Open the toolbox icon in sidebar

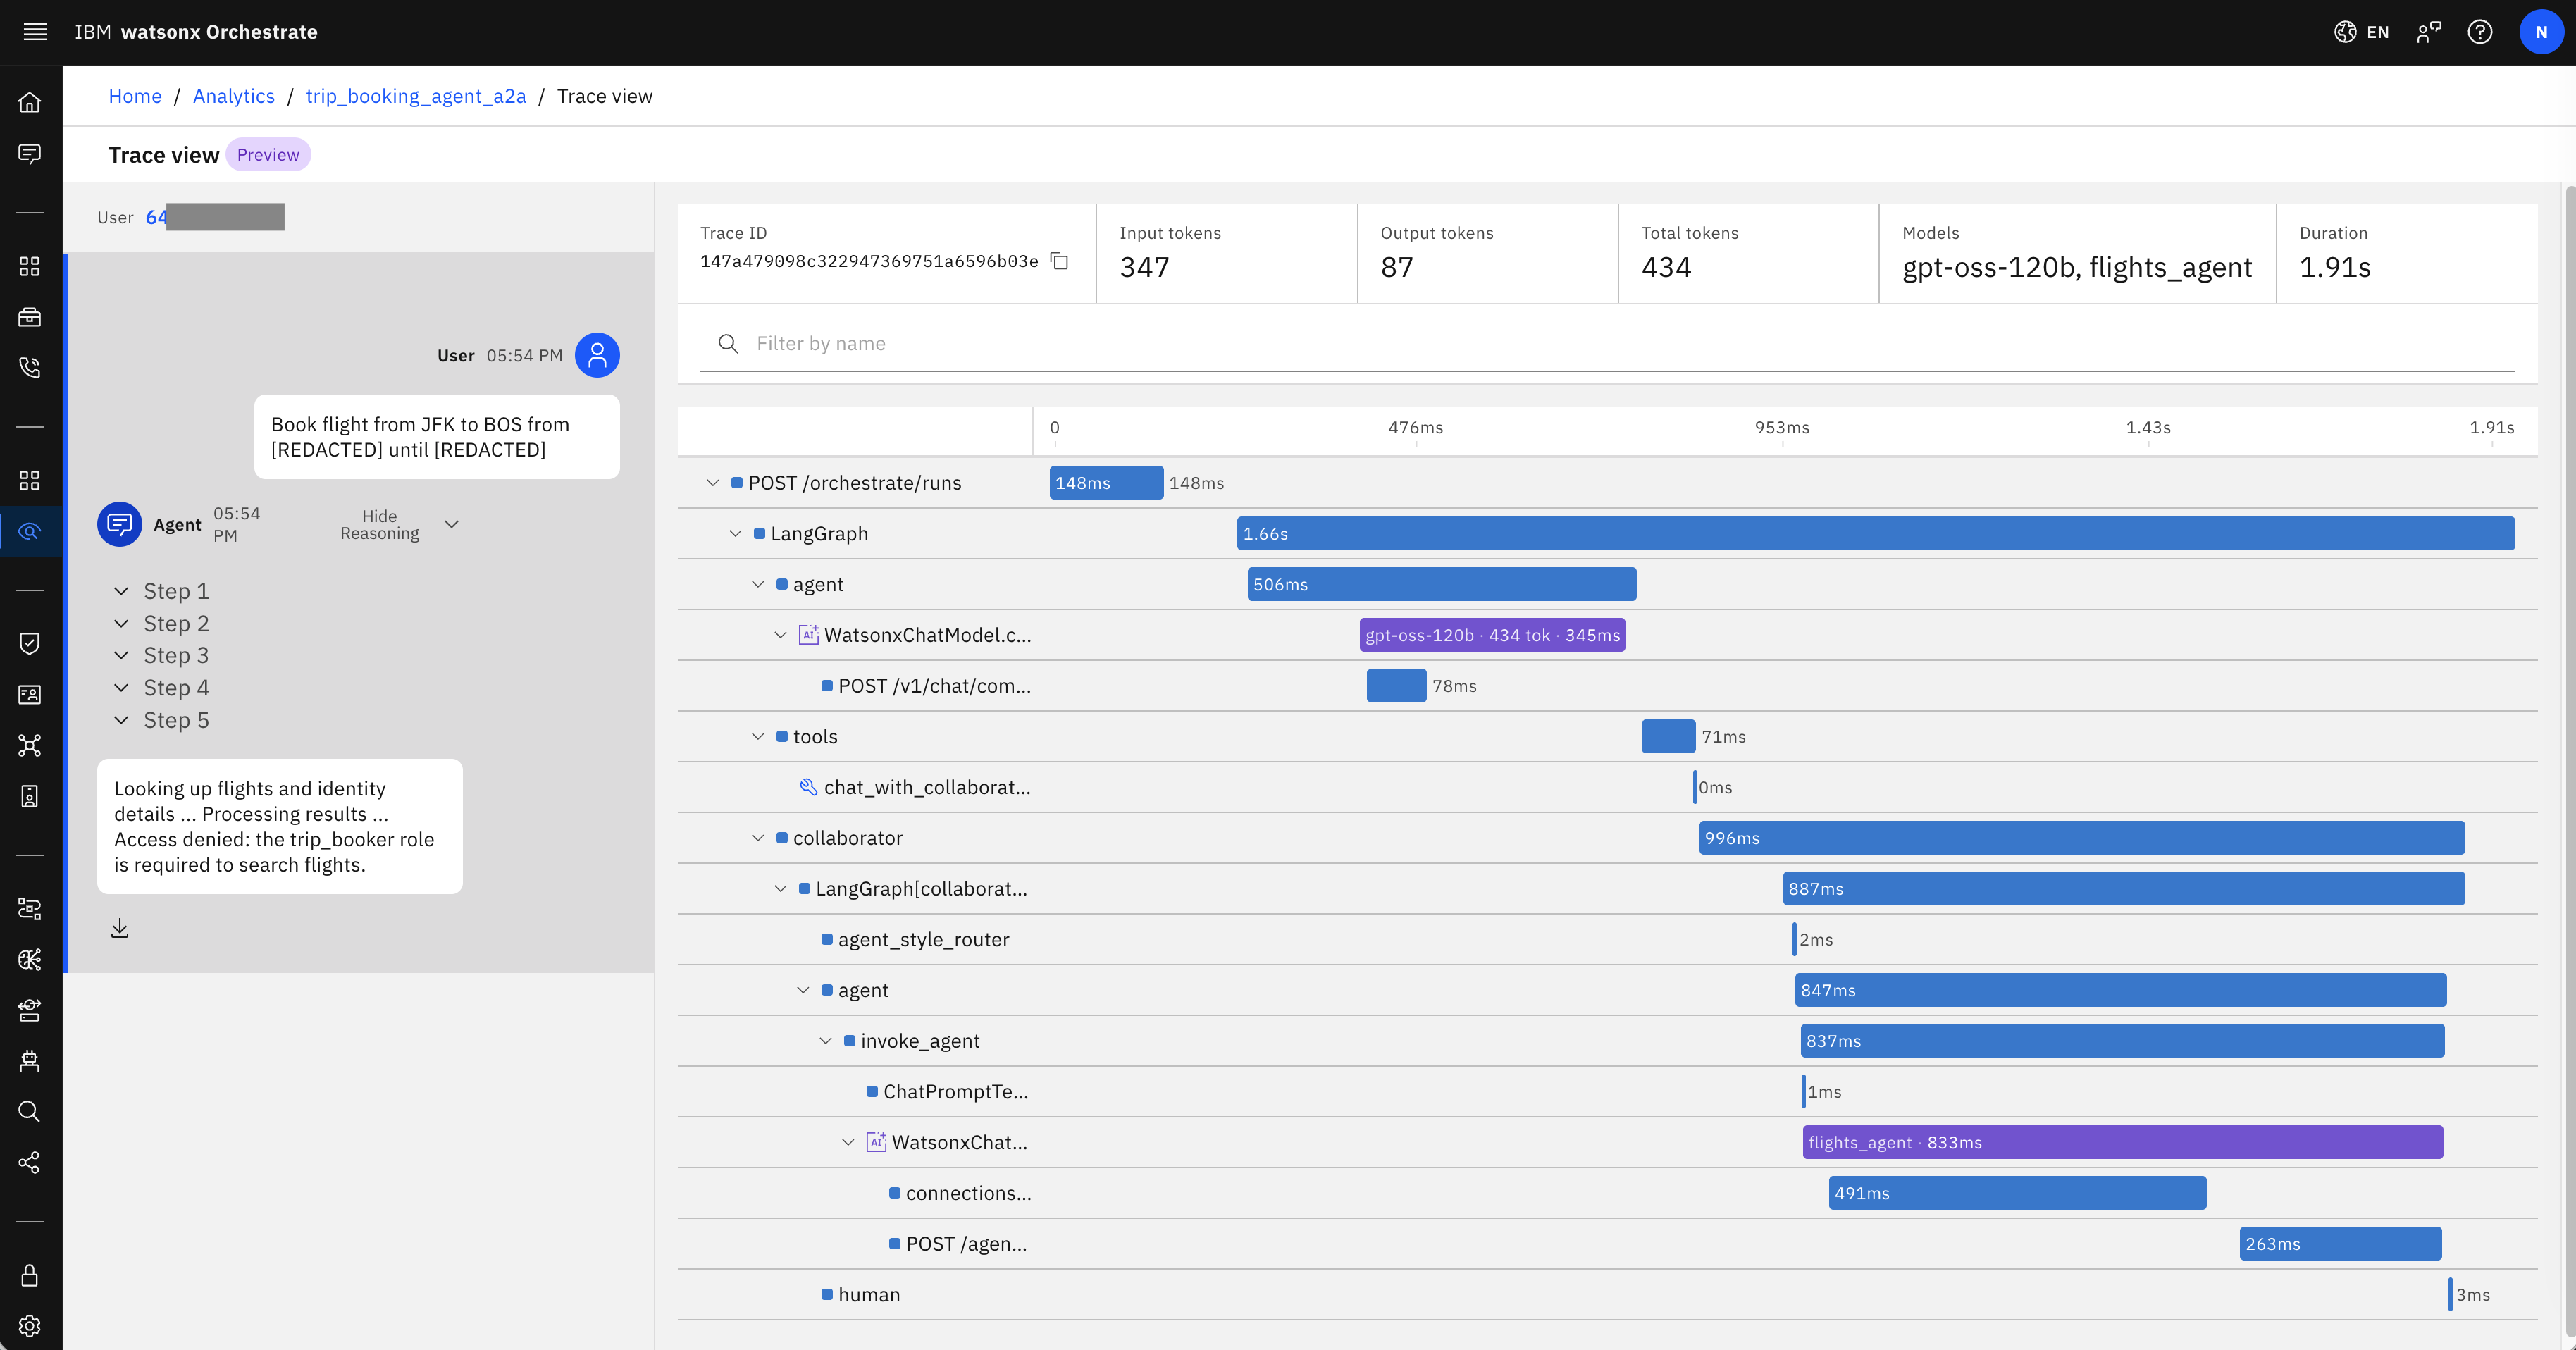tap(30, 317)
